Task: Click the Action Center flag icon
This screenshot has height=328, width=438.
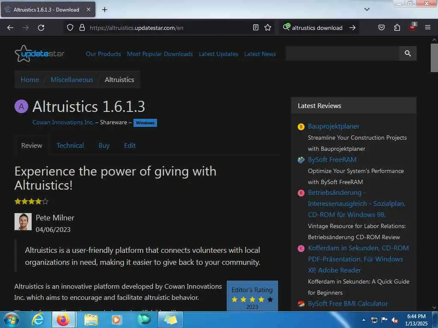Action: pyautogui.click(x=385, y=320)
